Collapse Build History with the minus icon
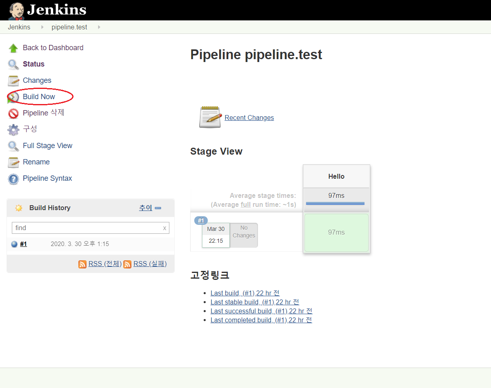491x388 pixels. click(x=158, y=208)
